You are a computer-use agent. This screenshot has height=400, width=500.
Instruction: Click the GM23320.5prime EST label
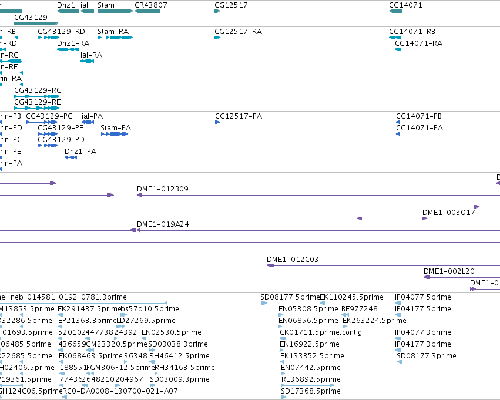(x=117, y=344)
